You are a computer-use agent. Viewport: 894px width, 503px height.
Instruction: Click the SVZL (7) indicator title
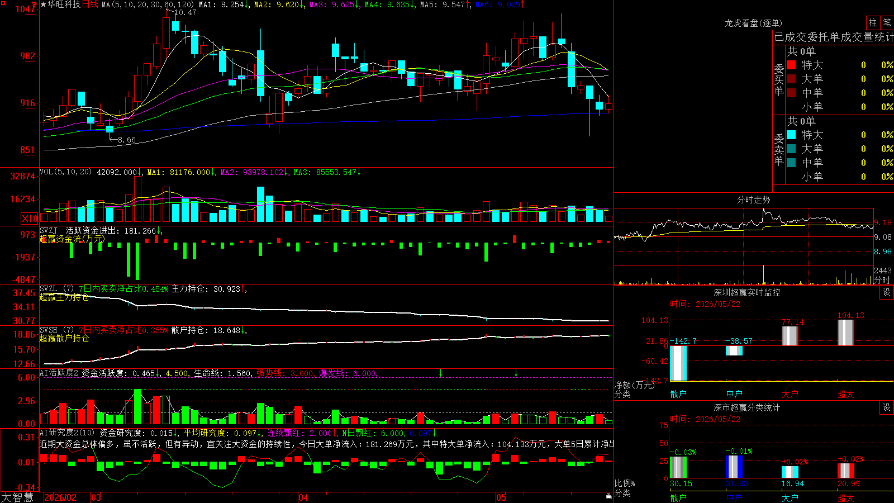click(x=56, y=289)
